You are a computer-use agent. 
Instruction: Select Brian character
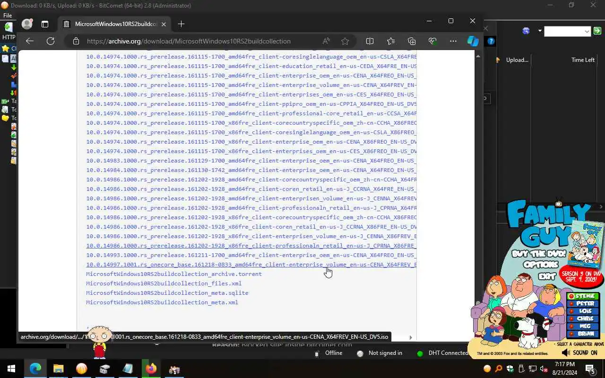click(x=582, y=334)
